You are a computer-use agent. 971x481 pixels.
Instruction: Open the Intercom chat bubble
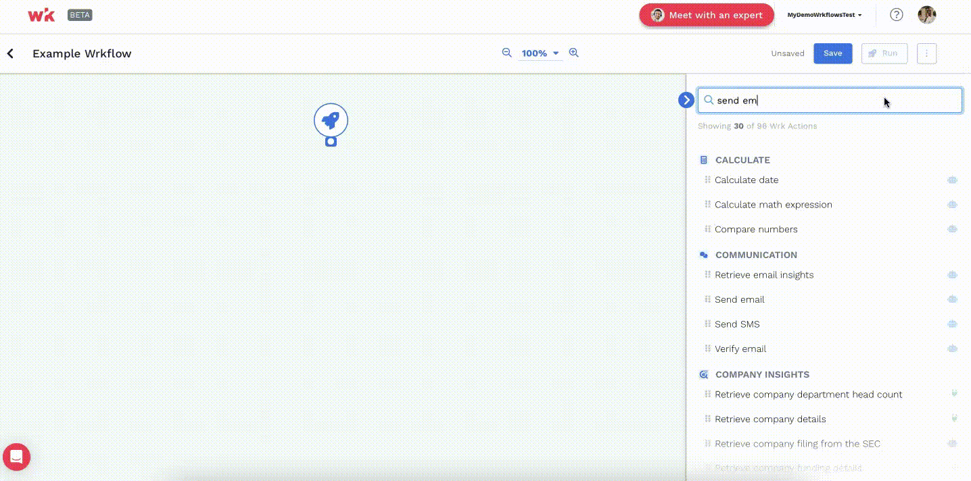[16, 457]
